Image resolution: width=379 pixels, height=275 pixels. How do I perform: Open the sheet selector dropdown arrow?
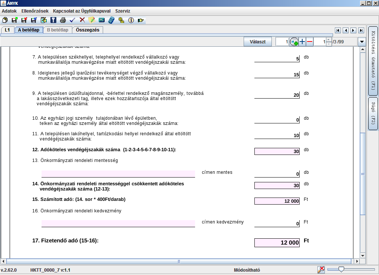pyautogui.click(x=362, y=42)
